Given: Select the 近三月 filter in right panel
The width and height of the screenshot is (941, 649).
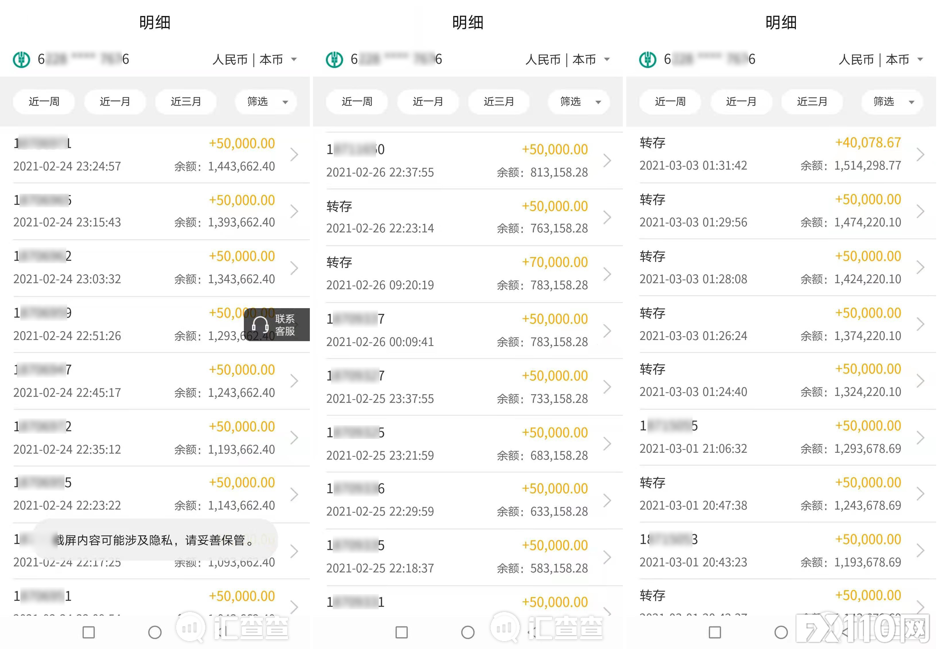Looking at the screenshot, I should tap(812, 102).
